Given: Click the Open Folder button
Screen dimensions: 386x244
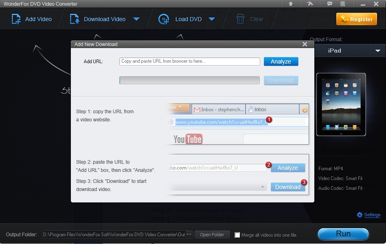Looking at the screenshot, I should click(212, 235).
